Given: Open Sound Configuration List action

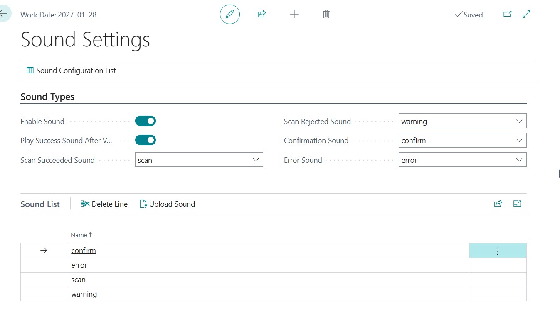Looking at the screenshot, I should point(71,71).
